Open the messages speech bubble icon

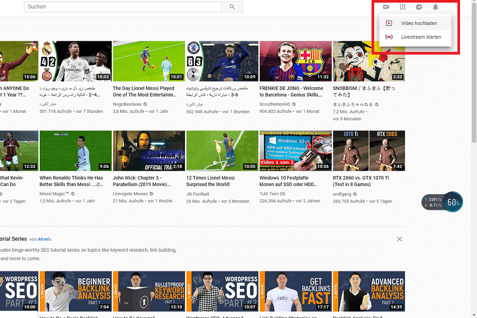point(419,7)
